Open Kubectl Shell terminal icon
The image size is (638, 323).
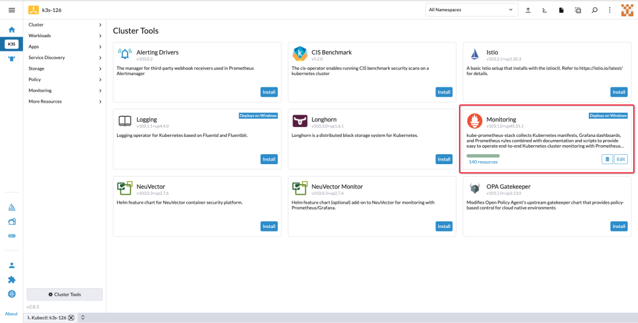(545, 10)
